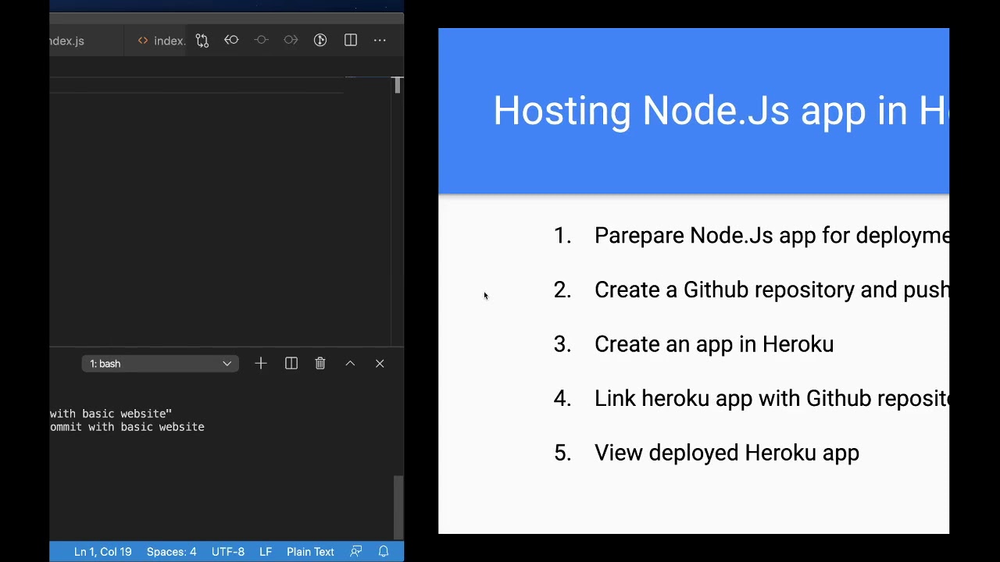Open the timeline/run circle icon in editor toolbar
Screen dimensions: 1000x562
(320, 40)
